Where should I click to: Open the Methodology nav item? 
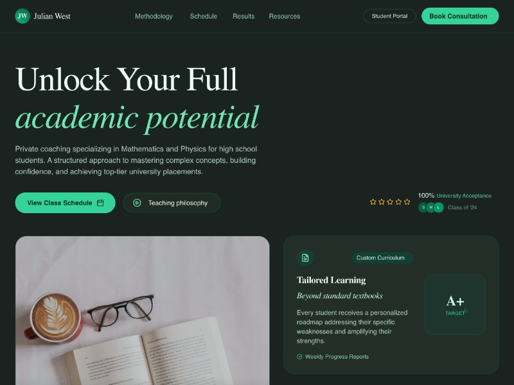pyautogui.click(x=154, y=17)
